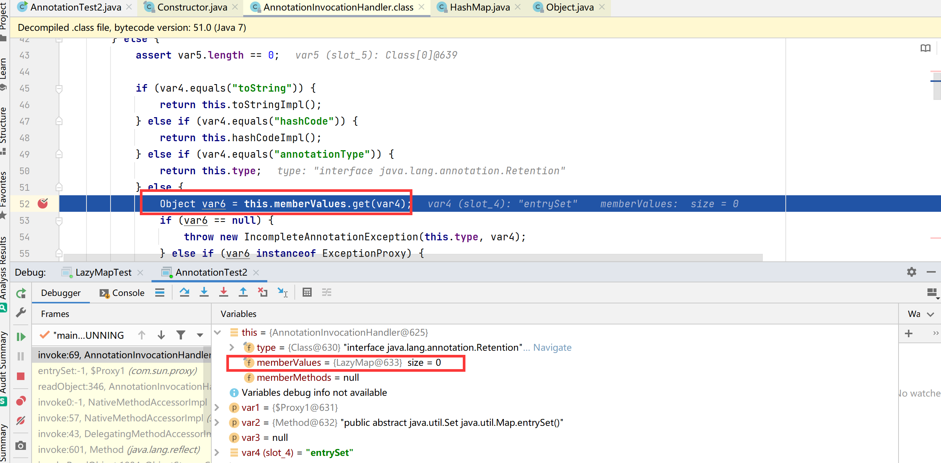Select frame 'entrySet:-1, $Proxy1'

pyautogui.click(x=121, y=371)
